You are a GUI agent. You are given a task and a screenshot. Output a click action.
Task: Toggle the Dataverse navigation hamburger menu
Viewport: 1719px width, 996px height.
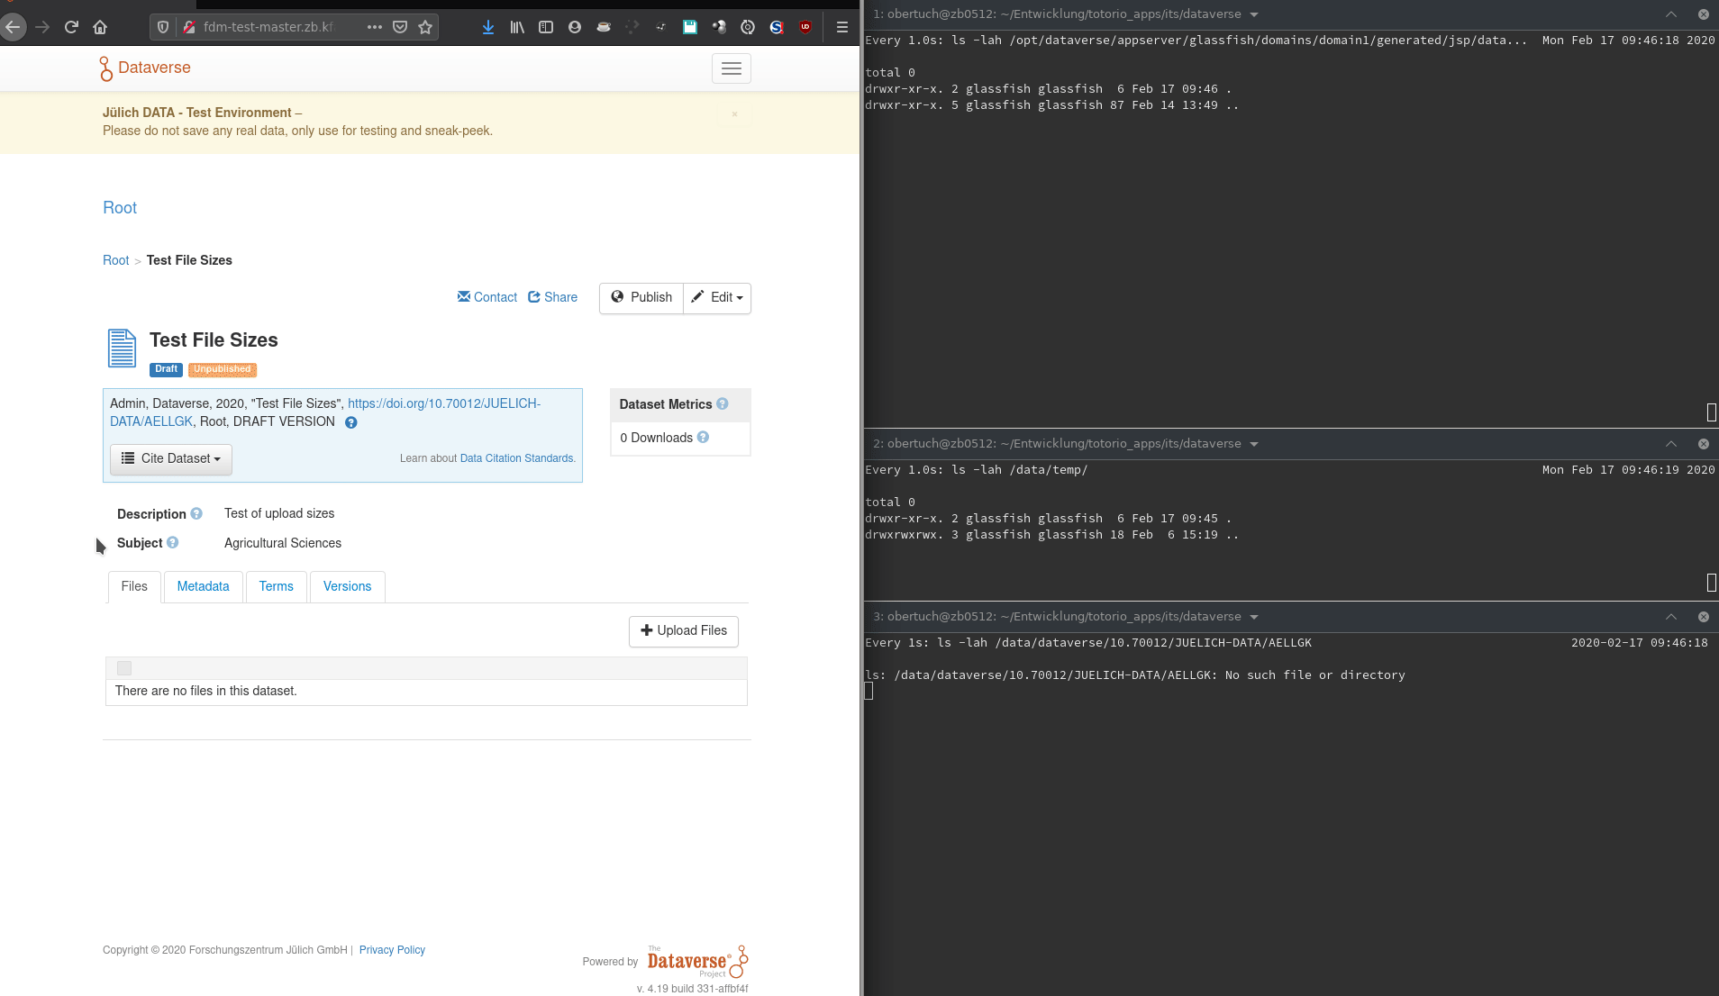(731, 68)
